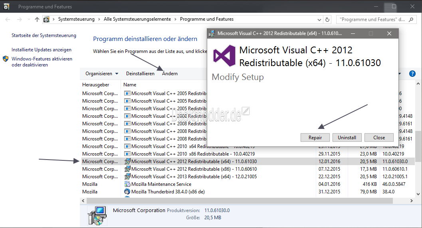Click Programme und Features in the breadcrumb
This screenshot has width=422, height=228.
[207, 19]
